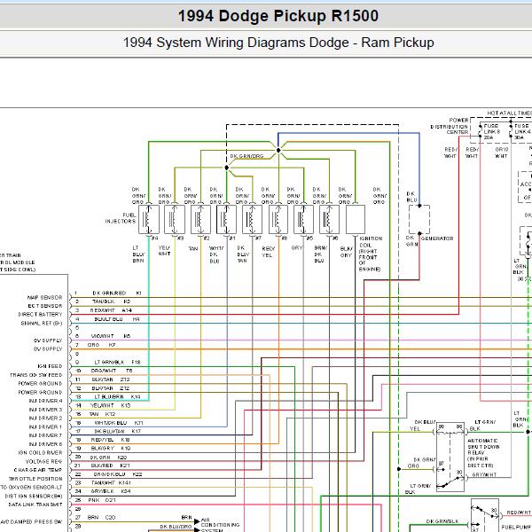Screen dimensions: 532x532
Task: Click the "1994 System Wiring Diagrams Dodge - Ram Pickup" subtitle
Action: click(278, 43)
